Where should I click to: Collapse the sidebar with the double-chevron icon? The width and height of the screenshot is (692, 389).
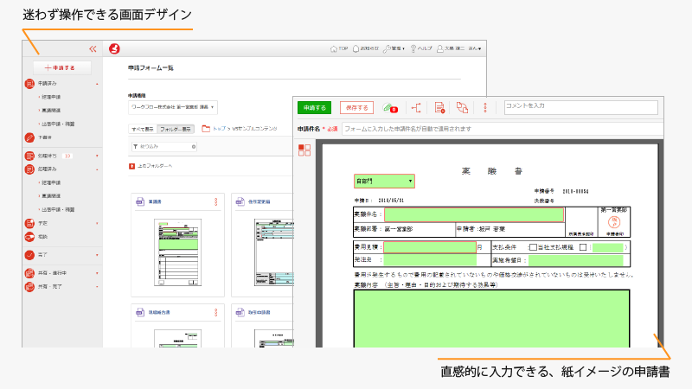click(x=93, y=49)
